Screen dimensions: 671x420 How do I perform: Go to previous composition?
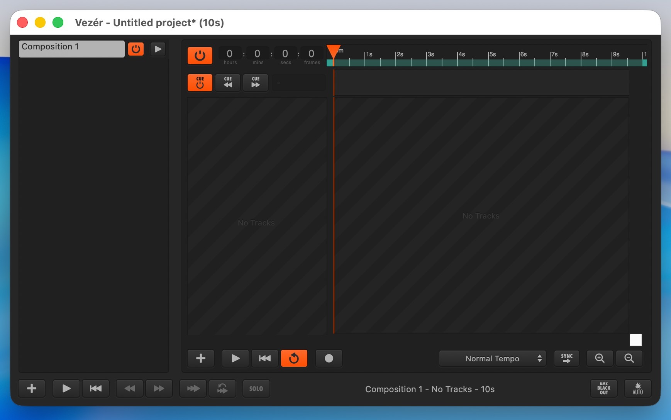(130, 388)
